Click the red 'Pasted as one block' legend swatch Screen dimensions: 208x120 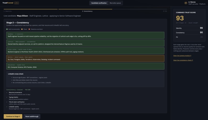29,29
